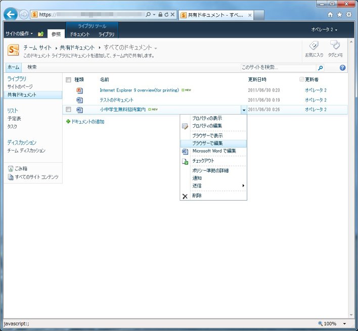Choose ブラウザーで表示 menu entry
358x331 pixels.
point(213,136)
